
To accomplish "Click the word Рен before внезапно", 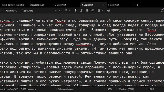I will click(x=88, y=76).
